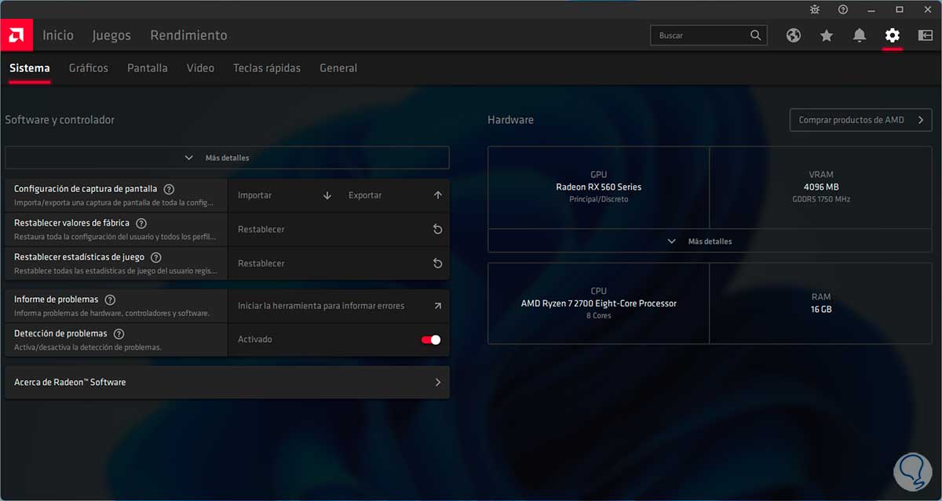Viewport: 942px width, 501px height.
Task: Expand Acerca de Radeon Software
Action: tap(227, 383)
